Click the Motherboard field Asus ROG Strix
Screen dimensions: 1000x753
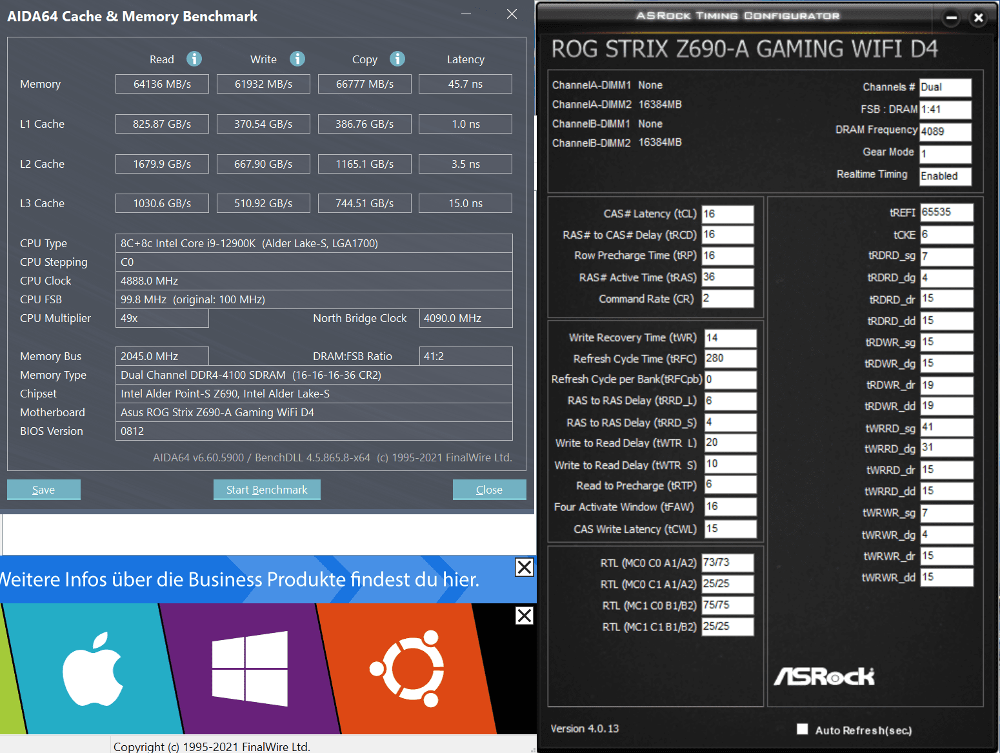pyautogui.click(x=314, y=412)
